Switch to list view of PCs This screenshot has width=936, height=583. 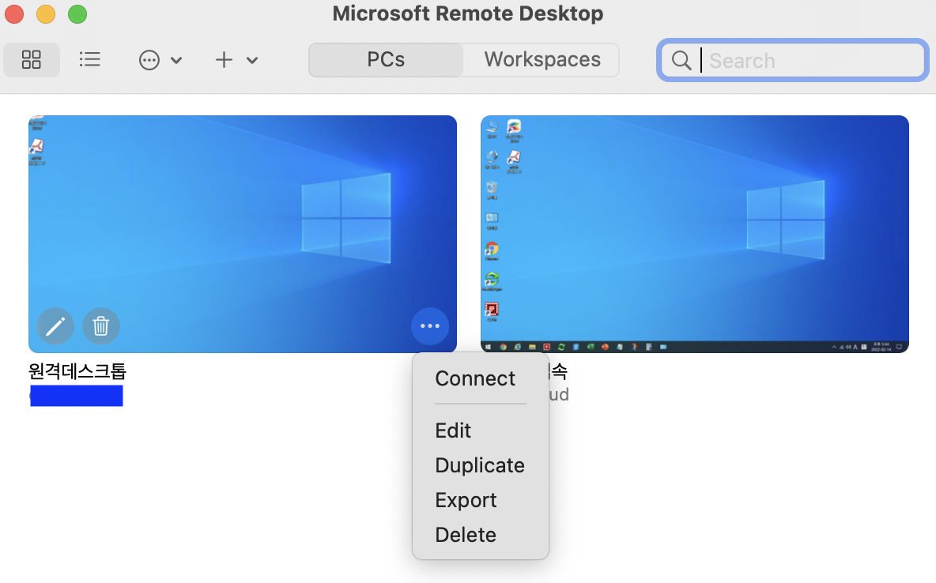89,60
